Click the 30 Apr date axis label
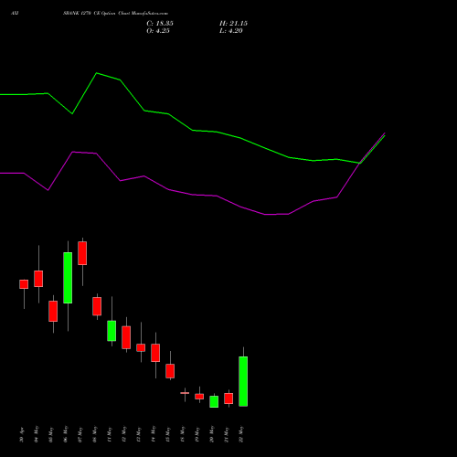 (x=22, y=435)
